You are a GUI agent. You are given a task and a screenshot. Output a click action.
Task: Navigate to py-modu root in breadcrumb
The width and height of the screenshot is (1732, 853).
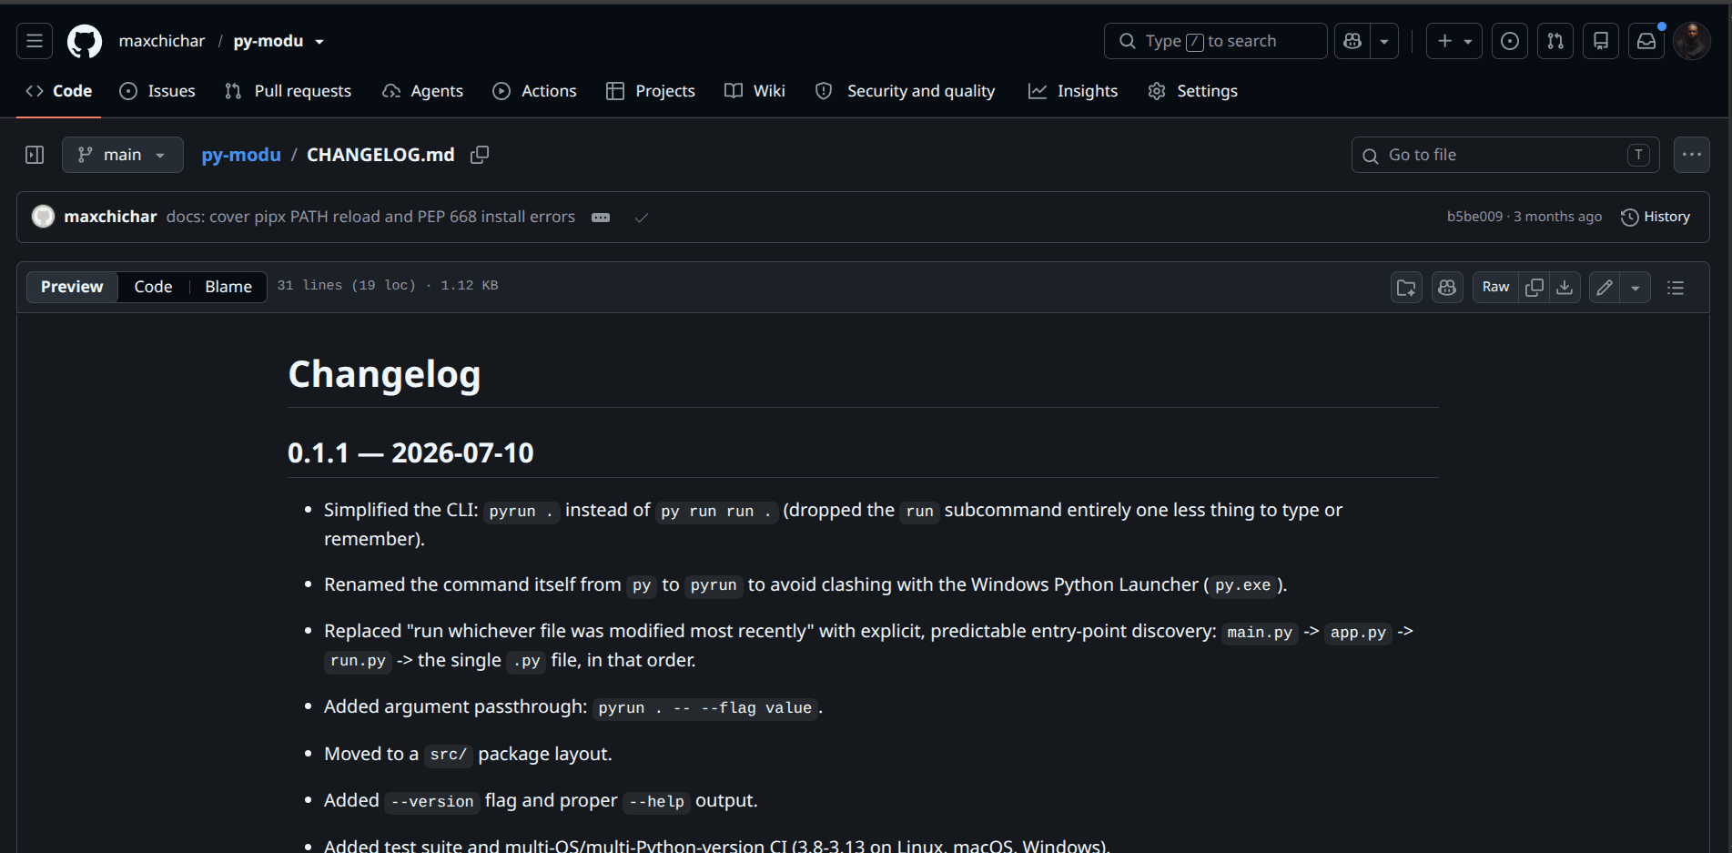click(241, 155)
